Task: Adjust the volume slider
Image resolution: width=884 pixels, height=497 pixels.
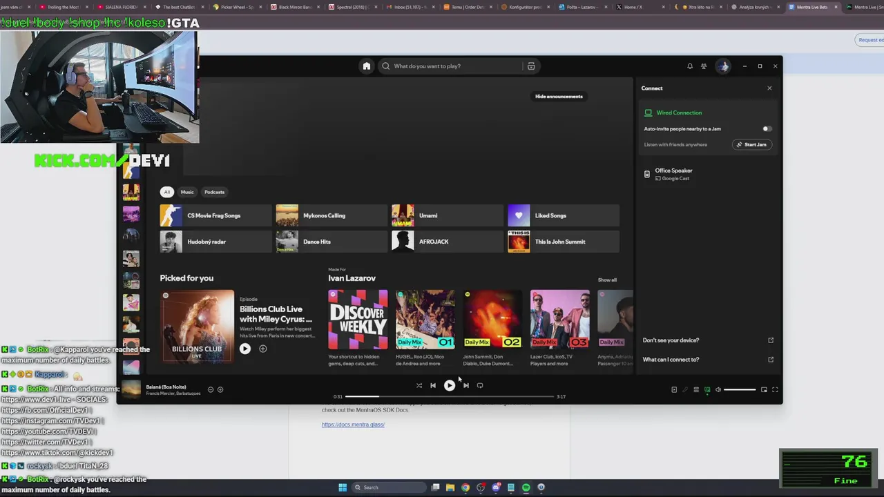Action: (740, 390)
